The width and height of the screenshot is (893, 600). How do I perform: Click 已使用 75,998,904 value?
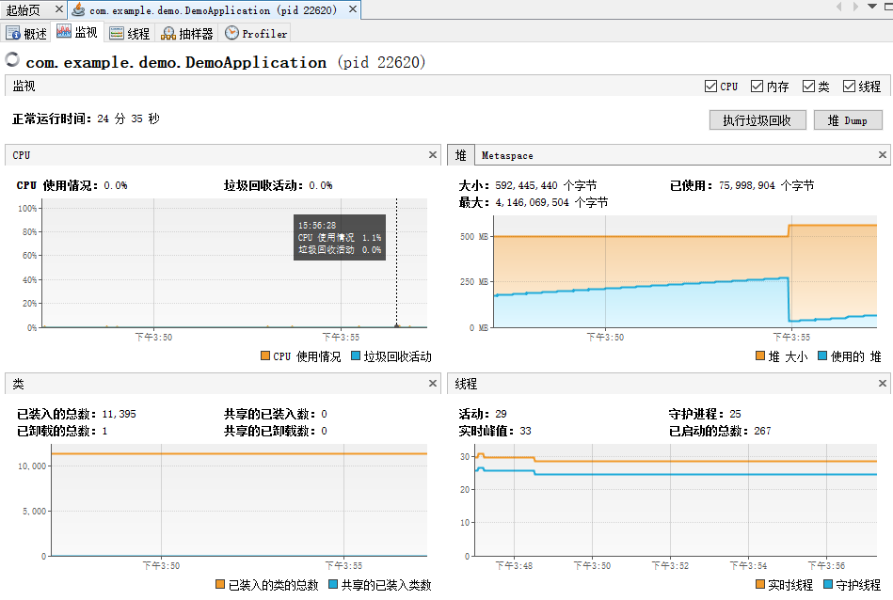click(767, 185)
